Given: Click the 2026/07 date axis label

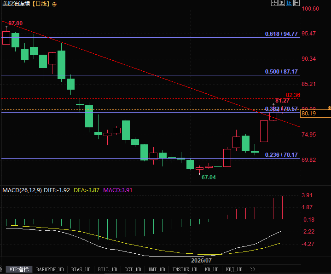Looking at the screenshot, I should click(201, 261).
